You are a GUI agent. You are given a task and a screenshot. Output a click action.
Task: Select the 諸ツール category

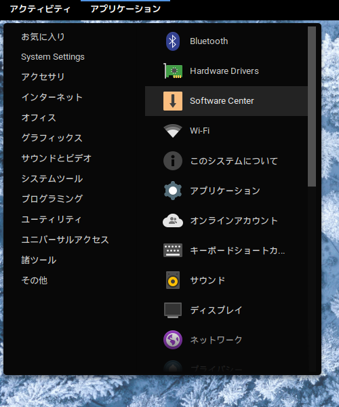click(x=39, y=260)
